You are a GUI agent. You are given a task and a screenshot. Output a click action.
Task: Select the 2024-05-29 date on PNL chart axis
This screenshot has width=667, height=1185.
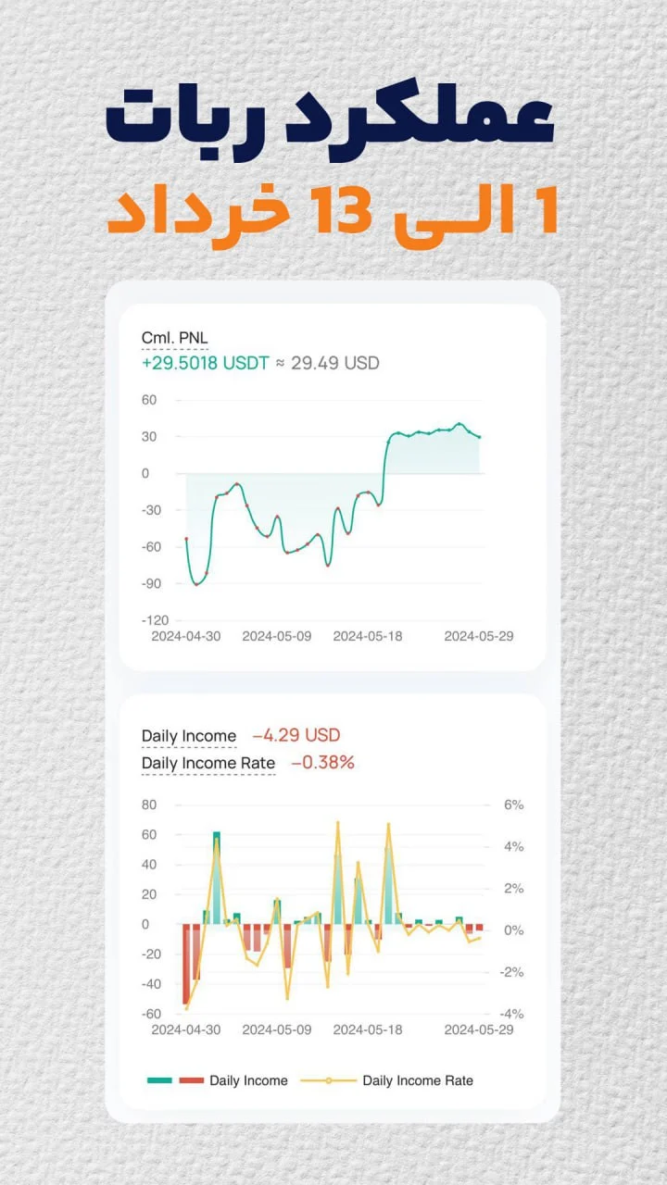click(x=478, y=636)
